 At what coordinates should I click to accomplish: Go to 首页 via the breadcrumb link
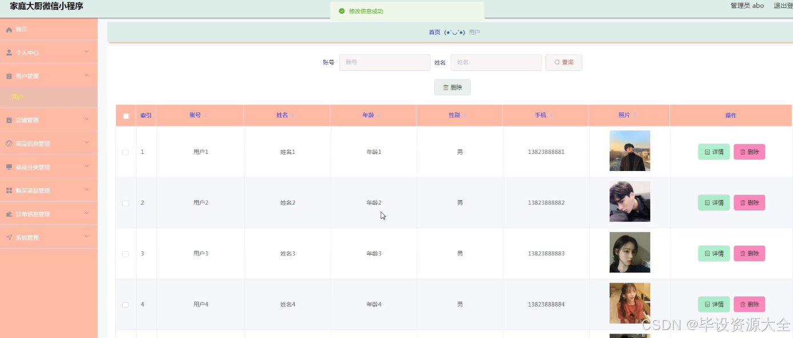point(435,32)
